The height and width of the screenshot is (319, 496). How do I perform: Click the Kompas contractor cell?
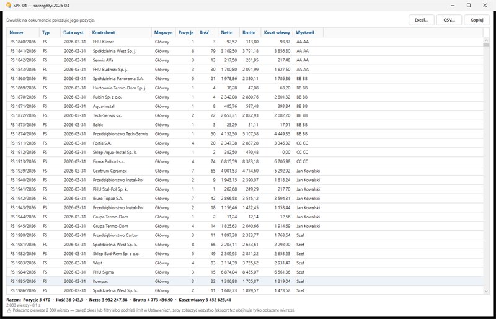(x=100, y=281)
